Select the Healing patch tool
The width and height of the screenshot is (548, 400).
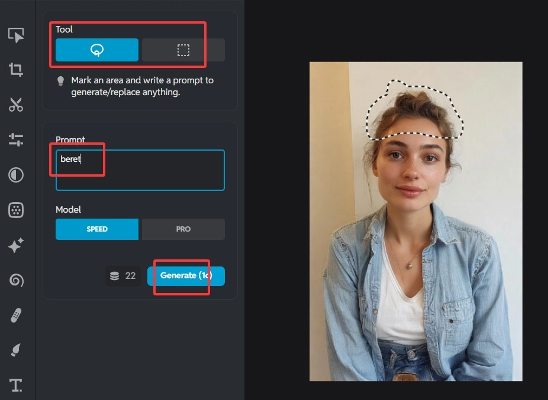pyautogui.click(x=17, y=315)
